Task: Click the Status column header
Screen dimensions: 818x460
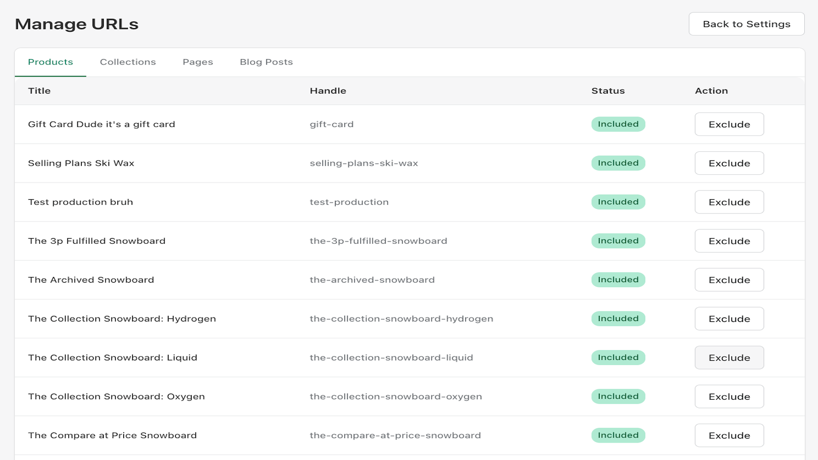Action: pyautogui.click(x=608, y=90)
